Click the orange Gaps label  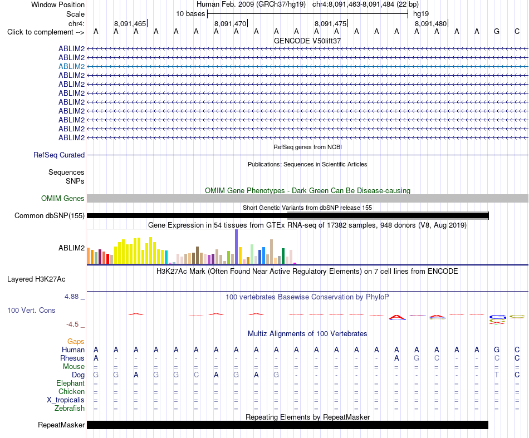(x=76, y=342)
